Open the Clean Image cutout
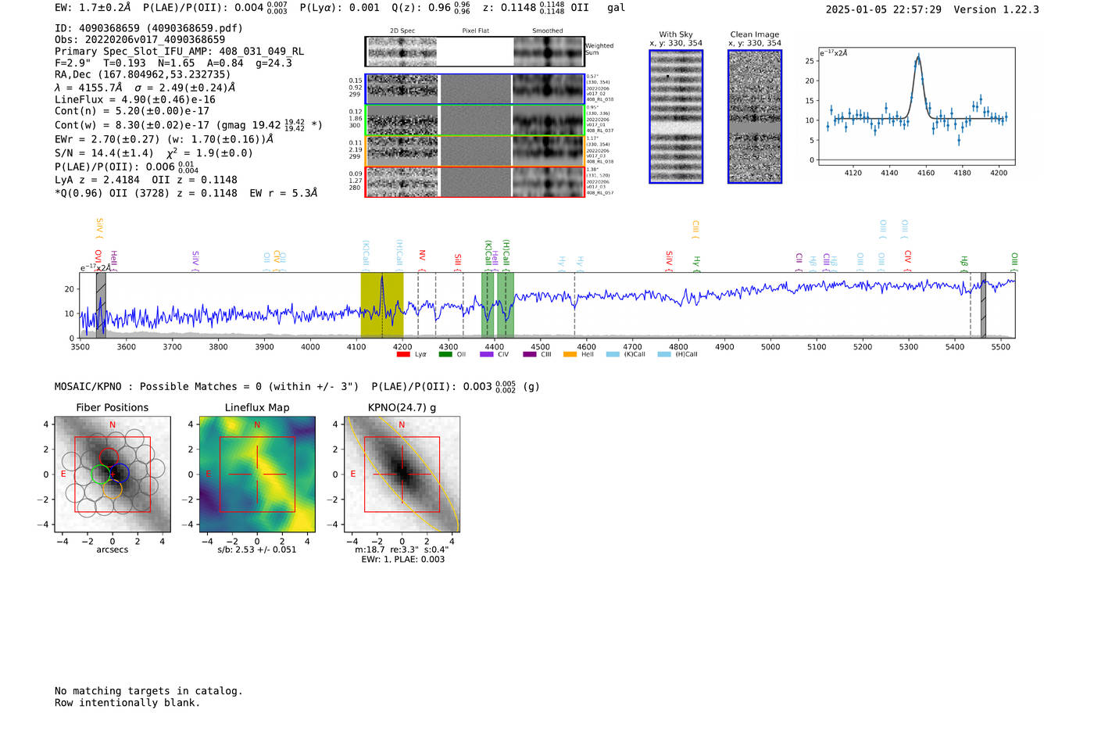The image size is (1094, 745). click(x=755, y=116)
